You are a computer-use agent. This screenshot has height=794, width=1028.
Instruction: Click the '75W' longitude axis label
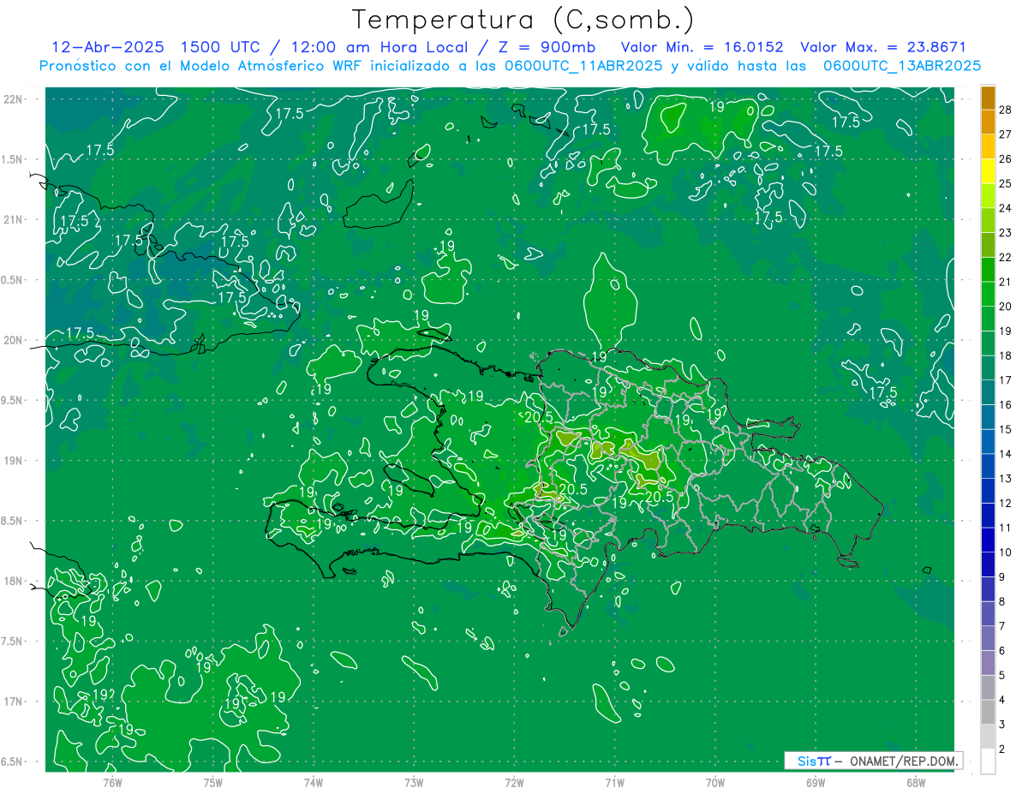[x=212, y=783]
